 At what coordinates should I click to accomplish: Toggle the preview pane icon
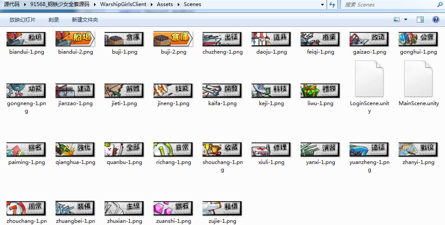click(x=420, y=19)
